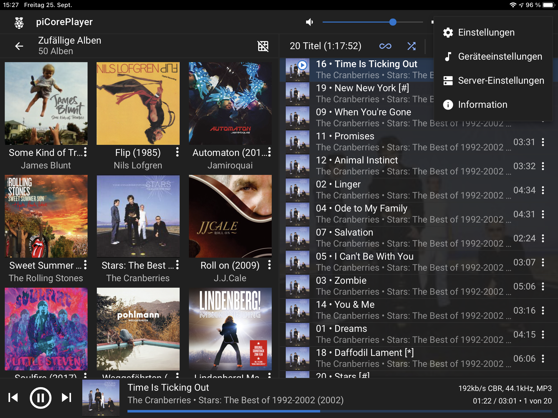Viewport: 558px width, 418px height.
Task: Open the more menu for Ode to My Family
Action: tap(543, 214)
